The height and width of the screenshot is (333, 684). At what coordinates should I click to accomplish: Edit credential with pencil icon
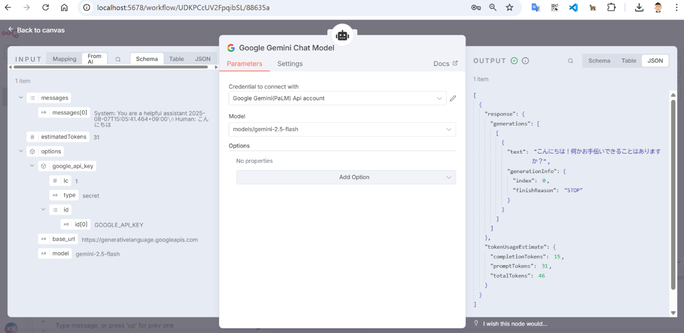coord(453,98)
